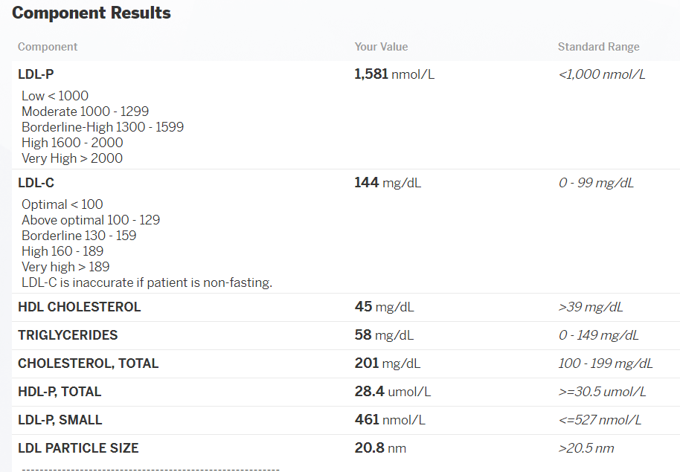This screenshot has height=472, width=680.
Task: Select the Standard Range column header
Action: 598,47
